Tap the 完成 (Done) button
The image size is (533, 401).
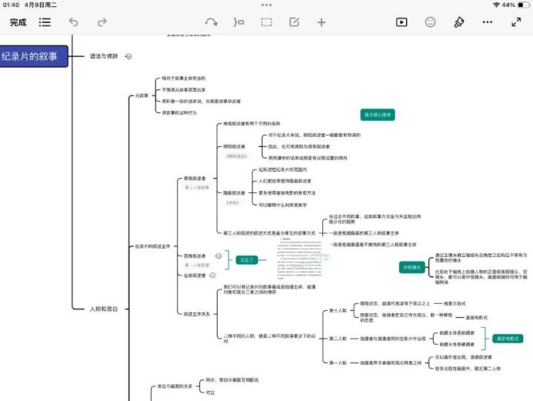coord(18,22)
